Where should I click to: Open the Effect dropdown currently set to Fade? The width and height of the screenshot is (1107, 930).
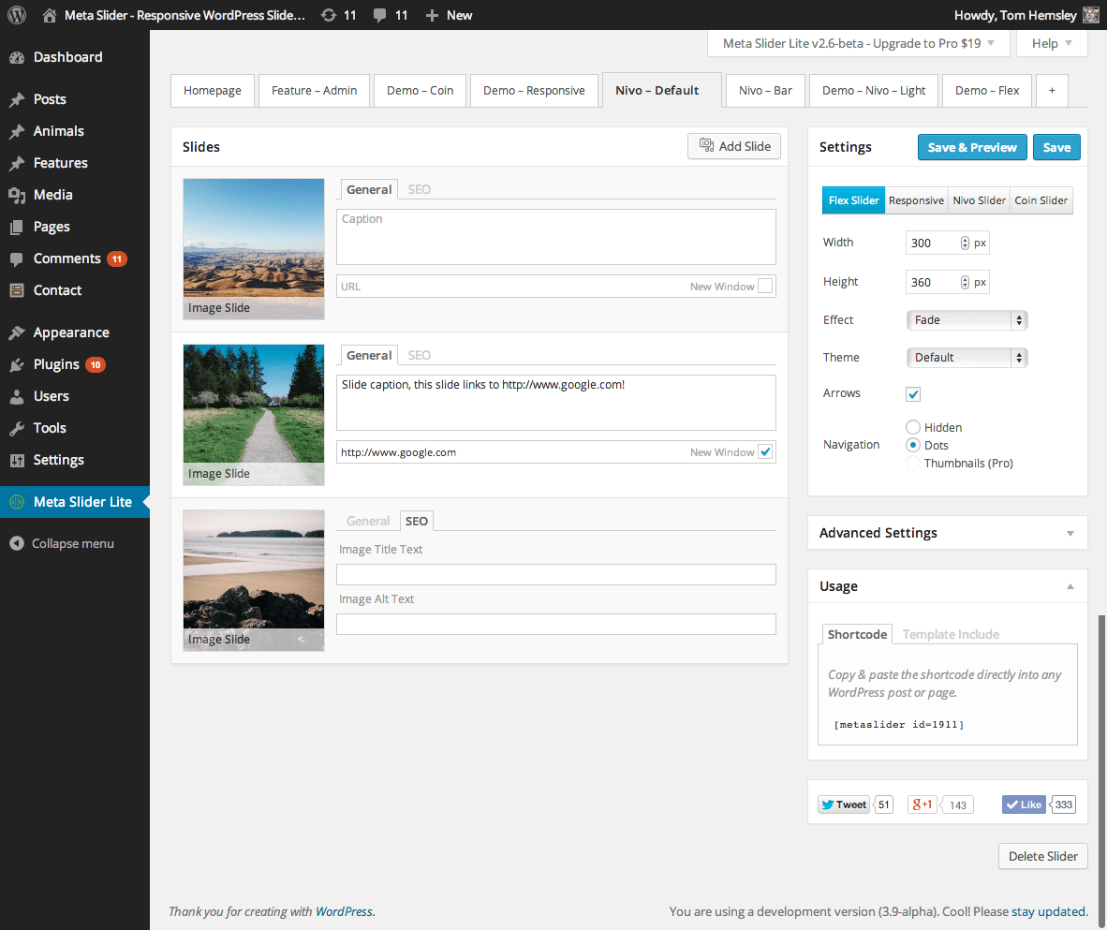967,319
